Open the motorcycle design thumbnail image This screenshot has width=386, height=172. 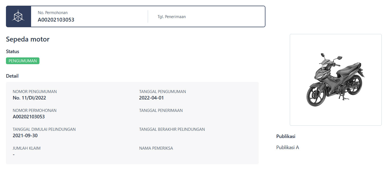[x=335, y=80]
